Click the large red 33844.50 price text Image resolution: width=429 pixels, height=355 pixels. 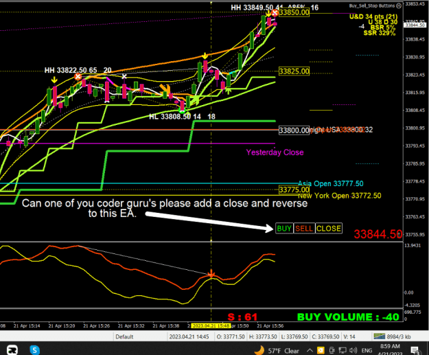378,234
